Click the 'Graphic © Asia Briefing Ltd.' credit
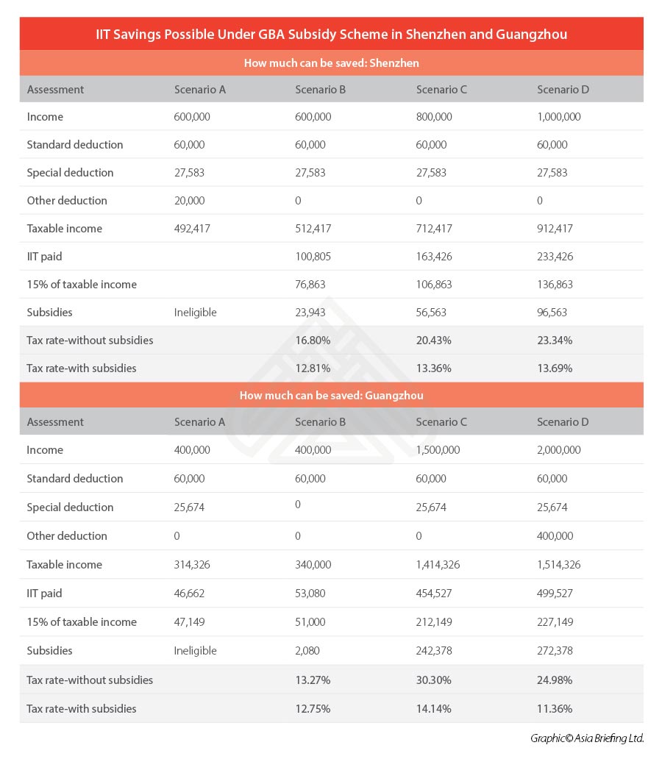 (x=586, y=738)
